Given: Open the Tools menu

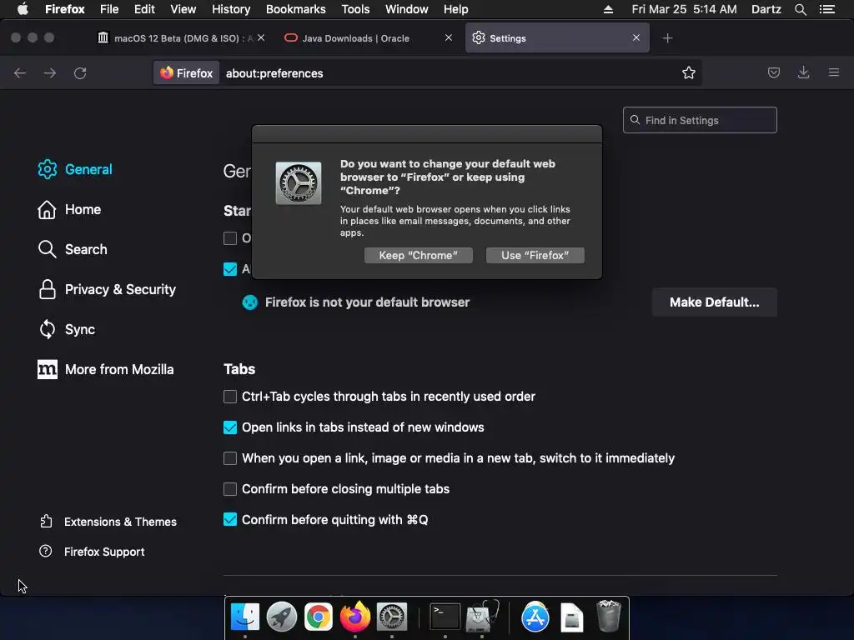Looking at the screenshot, I should click(x=355, y=9).
